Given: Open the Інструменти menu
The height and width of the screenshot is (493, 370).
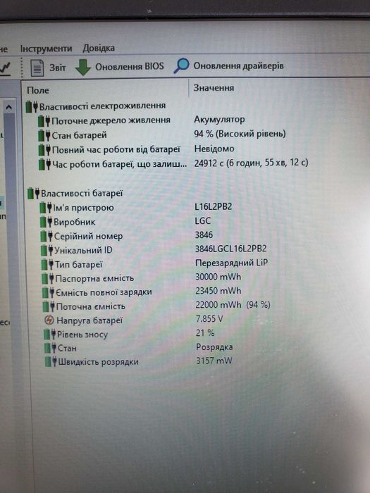Looking at the screenshot, I should tap(47, 49).
